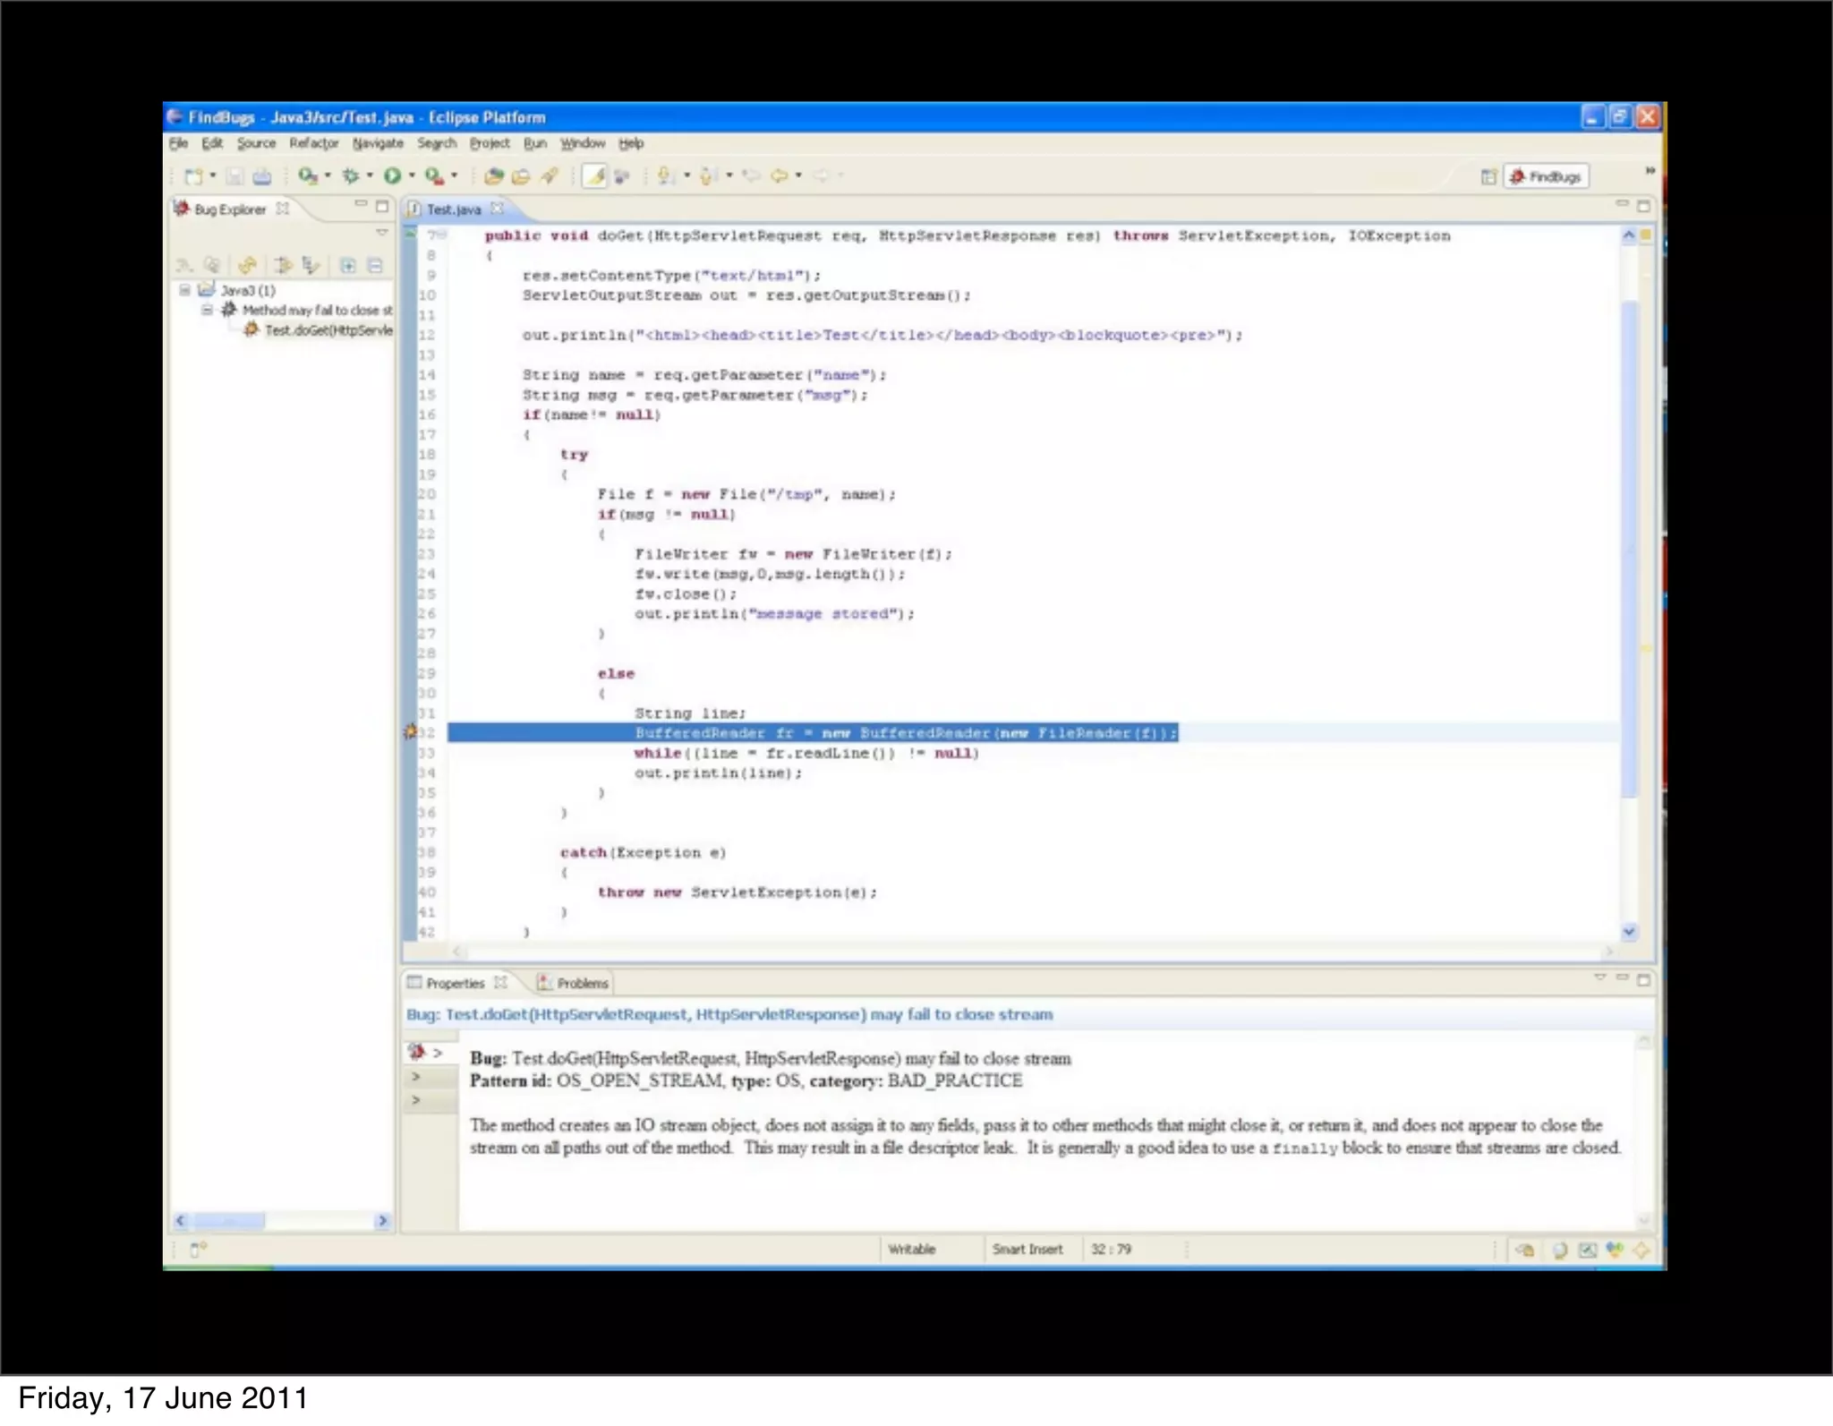Click Collapse All icon in Bug Explorer
1833x1426 pixels.
pyautogui.click(x=376, y=265)
